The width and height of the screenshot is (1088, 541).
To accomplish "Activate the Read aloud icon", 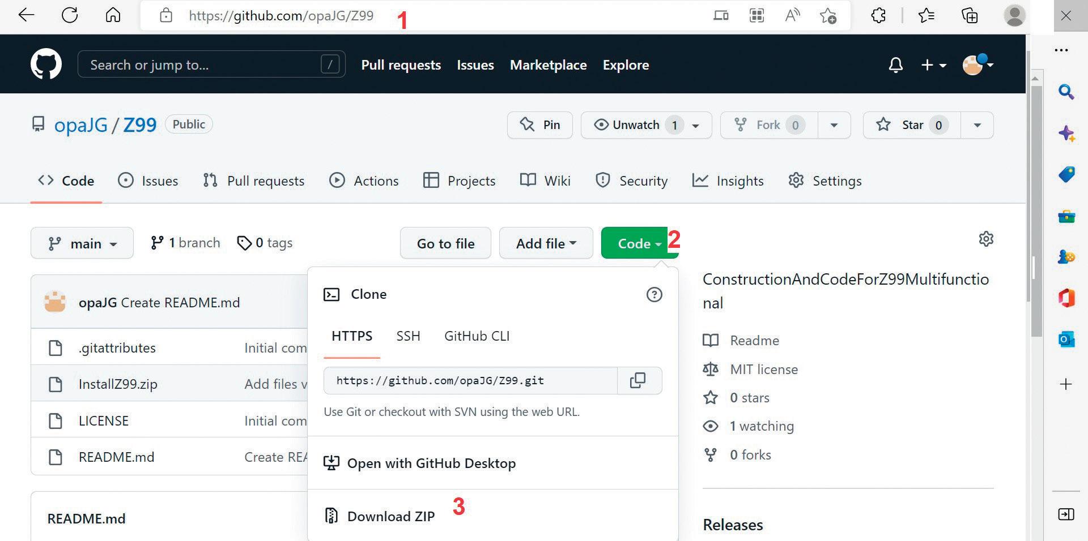I will 792,15.
